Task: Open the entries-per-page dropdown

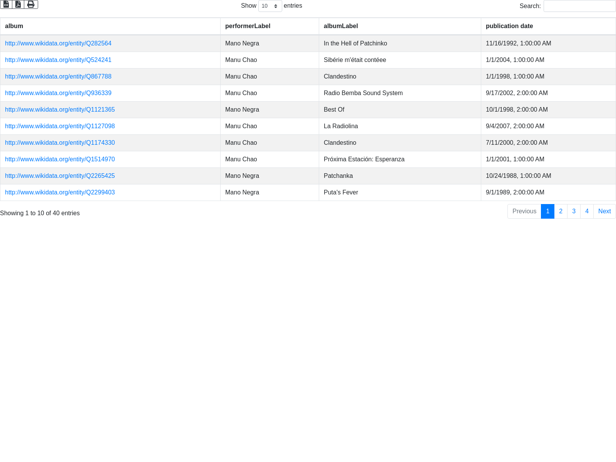Action: [x=270, y=6]
